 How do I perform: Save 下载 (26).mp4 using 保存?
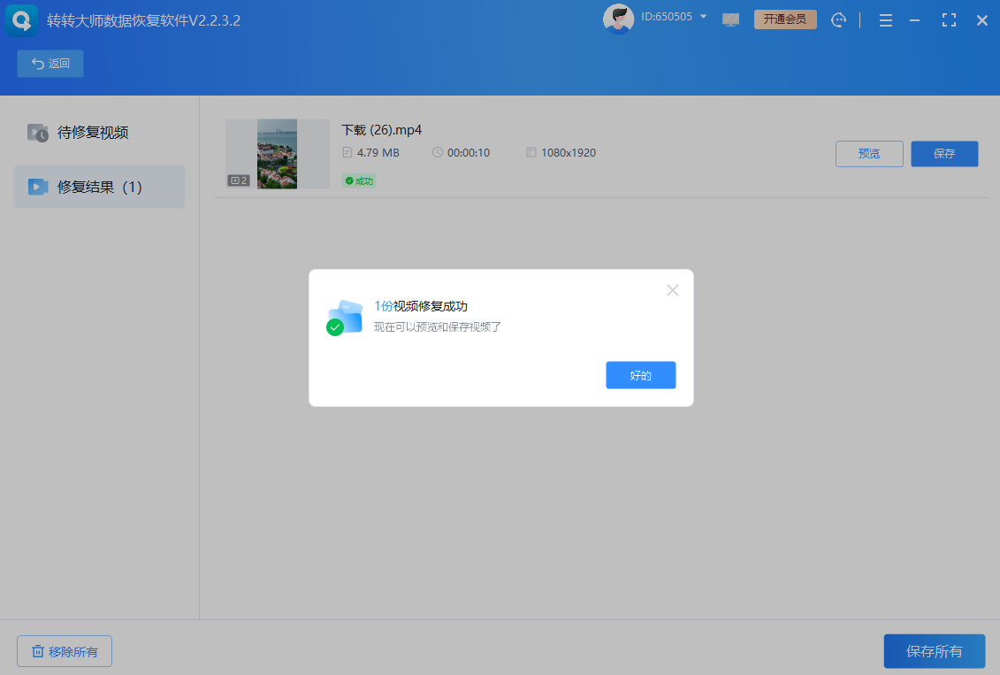(944, 153)
